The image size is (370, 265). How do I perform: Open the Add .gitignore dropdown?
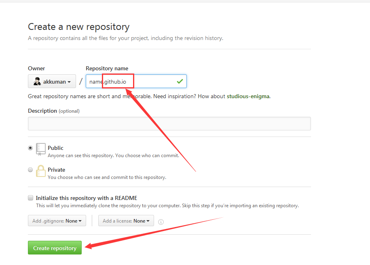click(57, 221)
